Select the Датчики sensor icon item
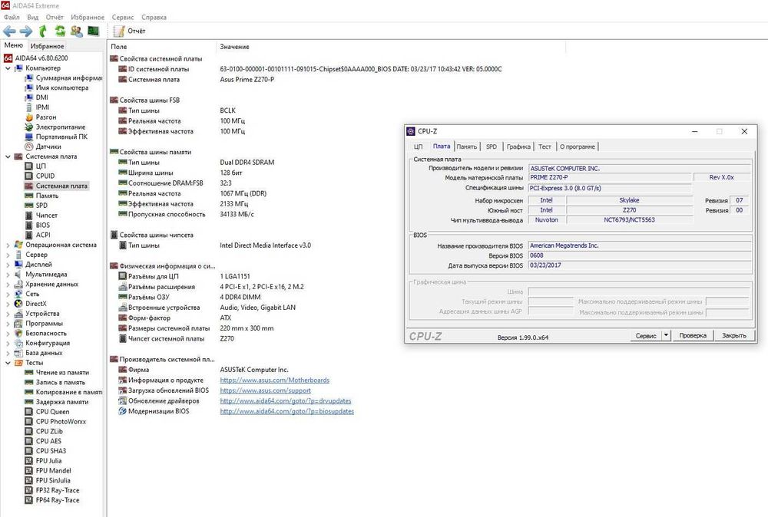Screen dimensions: 768x517 coord(29,147)
